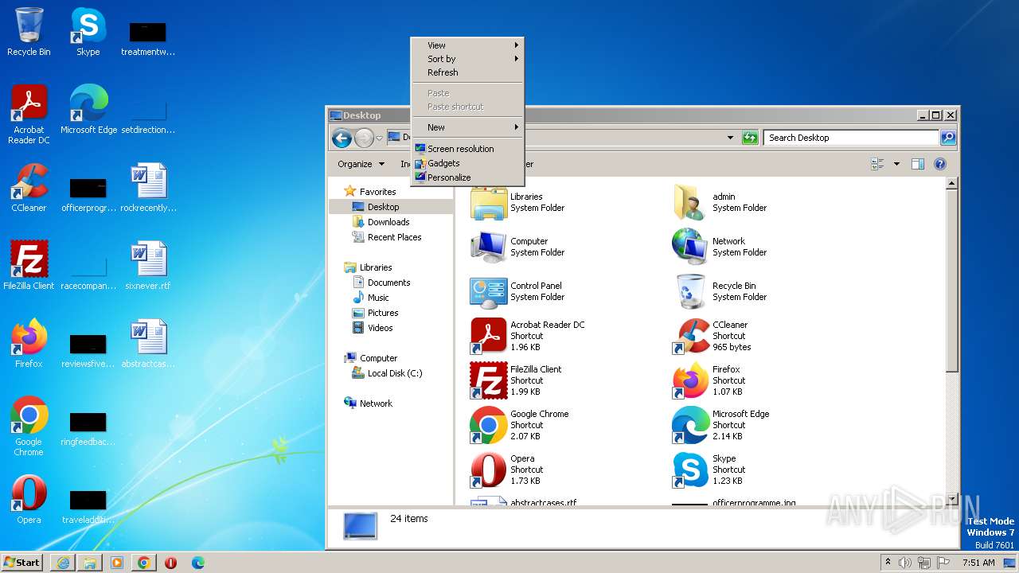Screen dimensions: 1019x573
Task: Launch Microsoft Edge desktop shortcut
Action: point(88,110)
